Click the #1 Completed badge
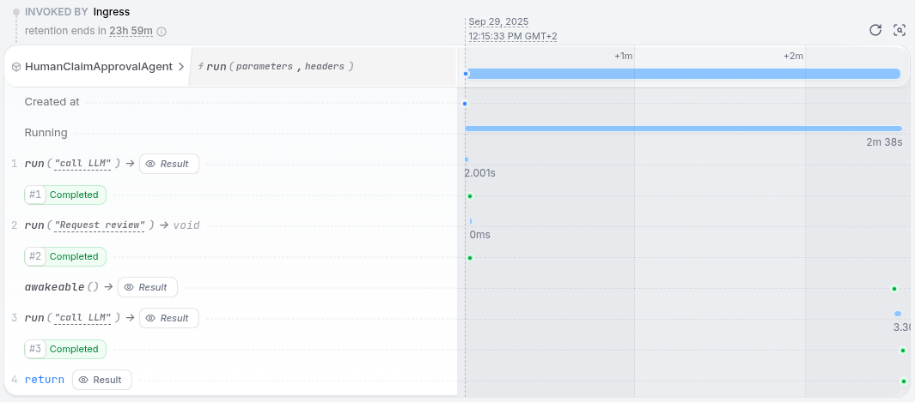 pyautogui.click(x=65, y=195)
